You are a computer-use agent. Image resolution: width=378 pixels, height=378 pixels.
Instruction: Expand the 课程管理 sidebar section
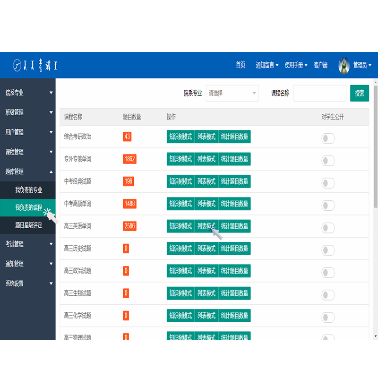pos(28,152)
